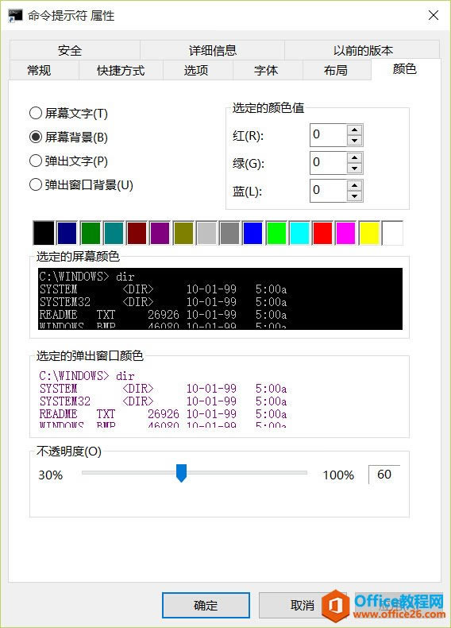Pick the yellow color swatch

[x=369, y=233]
